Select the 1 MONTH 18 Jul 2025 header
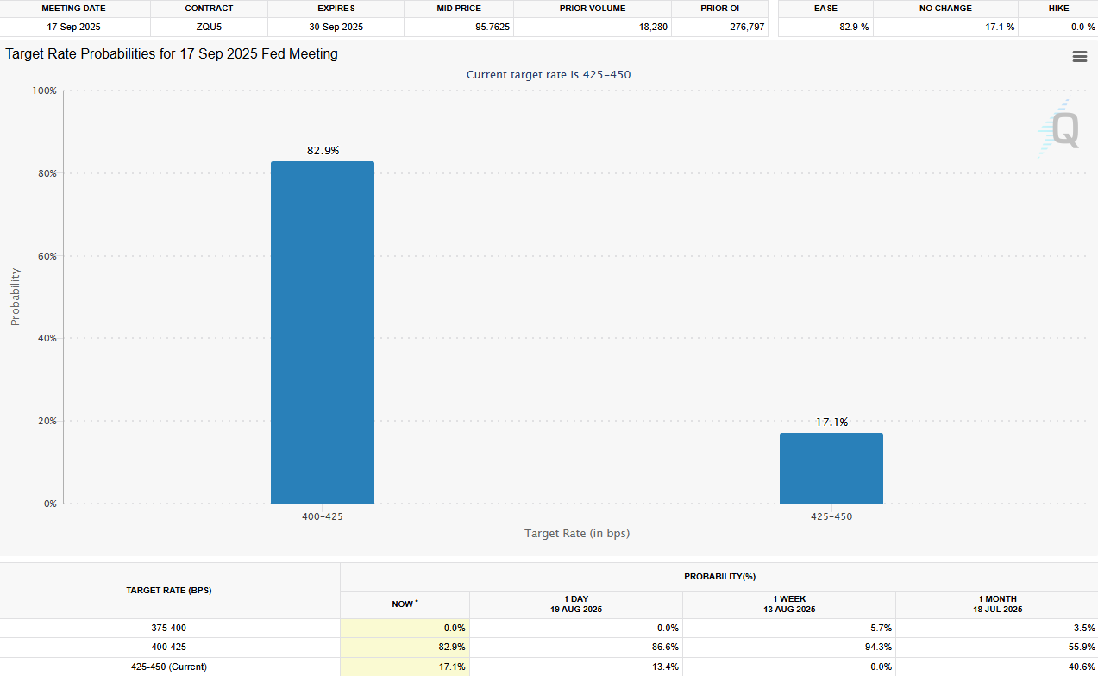The image size is (1098, 676). [x=999, y=604]
